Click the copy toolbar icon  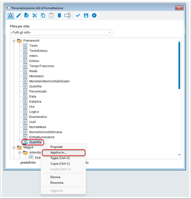pyautogui.click(x=43, y=16)
